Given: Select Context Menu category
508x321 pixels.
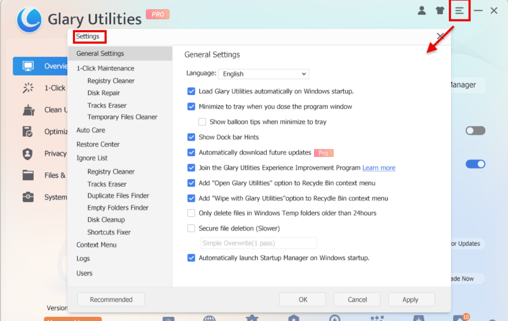Looking at the screenshot, I should pos(96,245).
